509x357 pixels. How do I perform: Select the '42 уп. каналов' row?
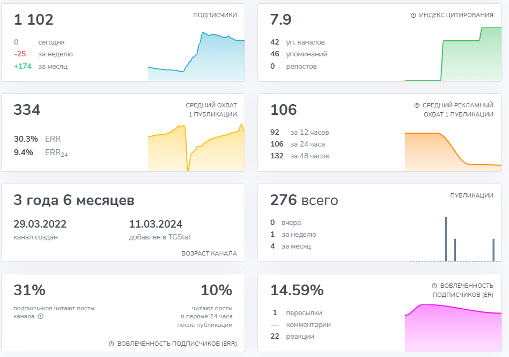click(x=298, y=42)
